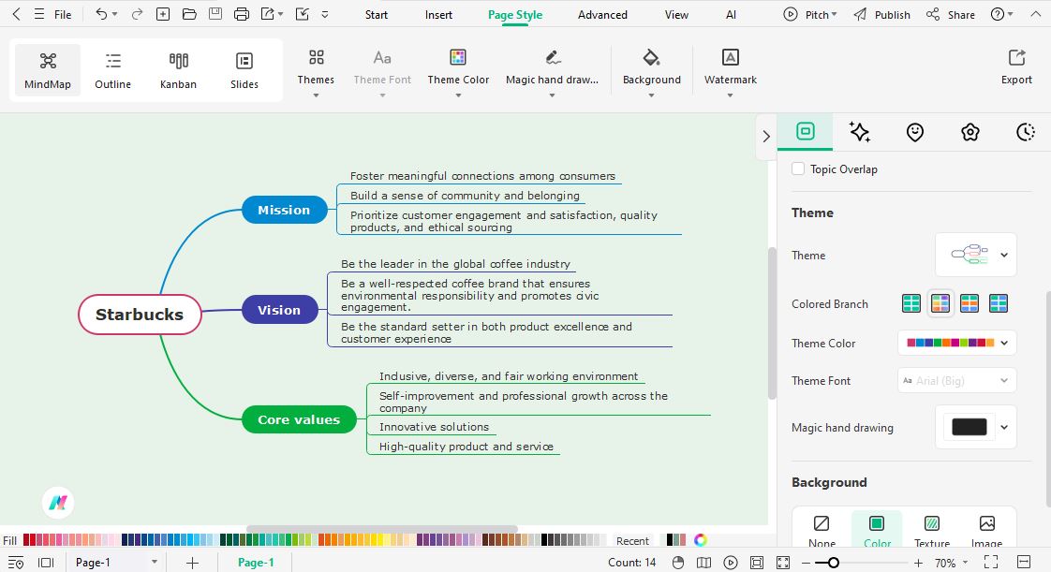Open the Start tab
Viewport: 1051px width, 572px height.
click(x=376, y=15)
